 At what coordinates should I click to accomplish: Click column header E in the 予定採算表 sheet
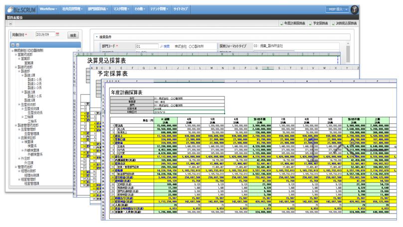point(121,68)
